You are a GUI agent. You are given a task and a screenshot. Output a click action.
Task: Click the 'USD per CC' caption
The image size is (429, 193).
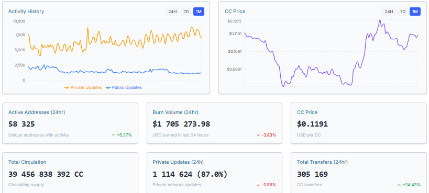pyautogui.click(x=309, y=135)
